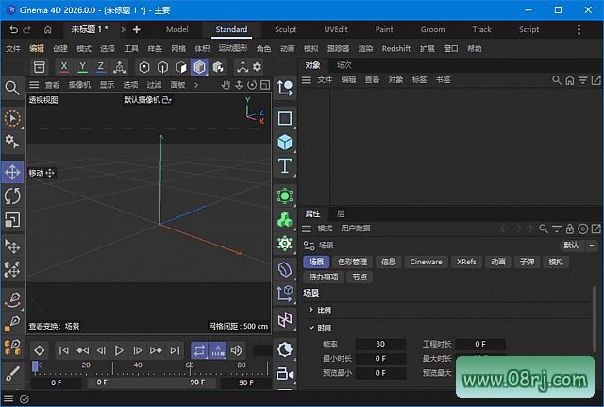The width and height of the screenshot is (604, 407).
Task: Jump to the end of the animation
Action: [175, 350]
